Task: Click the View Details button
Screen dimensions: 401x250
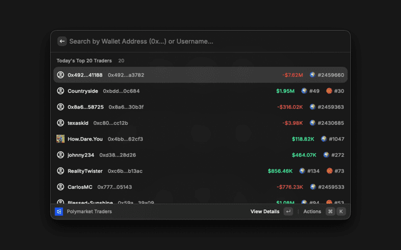Action: (x=264, y=212)
